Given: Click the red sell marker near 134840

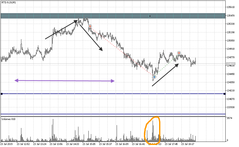Looking at the screenshot, I should (179, 53).
